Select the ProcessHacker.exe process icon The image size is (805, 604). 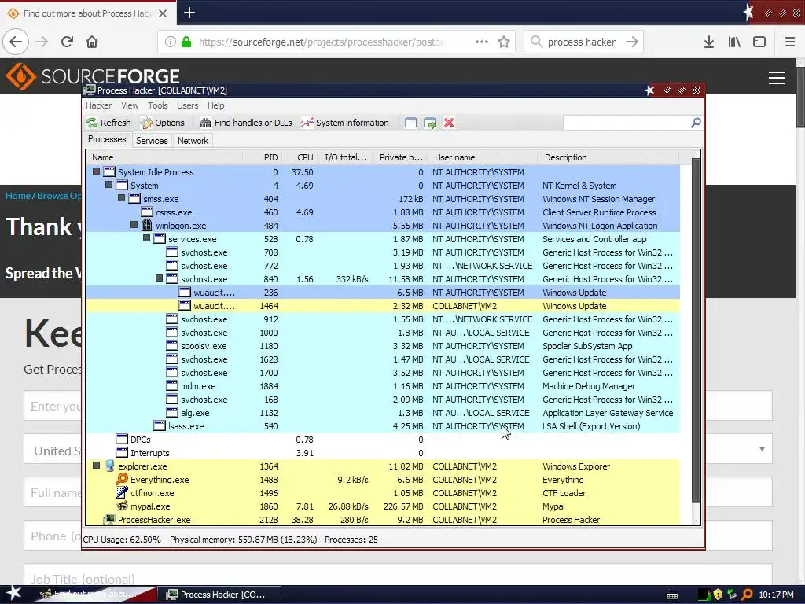click(108, 519)
